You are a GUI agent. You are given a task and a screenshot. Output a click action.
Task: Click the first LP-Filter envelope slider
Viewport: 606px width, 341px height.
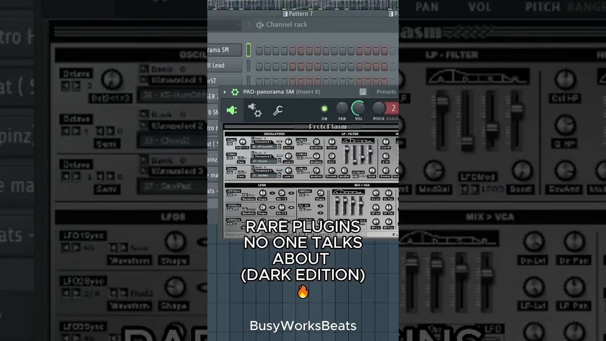[348, 148]
